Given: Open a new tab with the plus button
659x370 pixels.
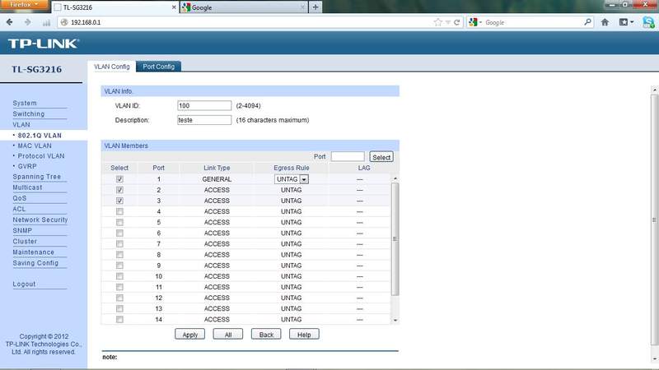Looking at the screenshot, I should tap(315, 7).
